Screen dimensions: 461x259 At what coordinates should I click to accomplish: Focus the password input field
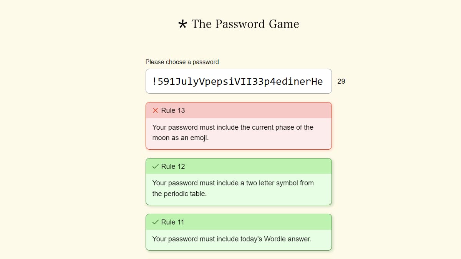click(x=238, y=81)
